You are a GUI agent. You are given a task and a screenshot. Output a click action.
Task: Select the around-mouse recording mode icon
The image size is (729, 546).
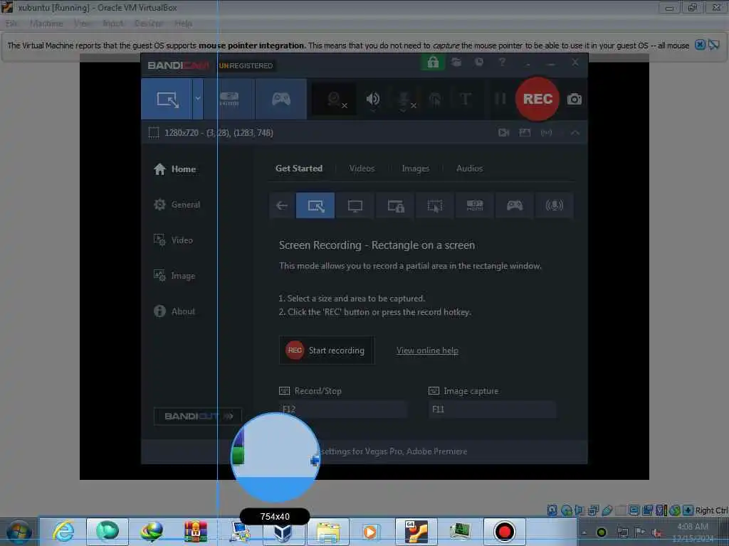pos(435,205)
